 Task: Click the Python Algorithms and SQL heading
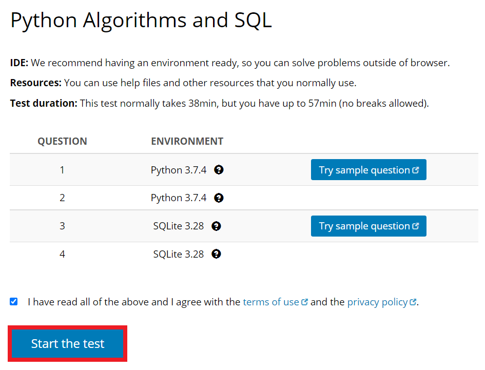(x=141, y=21)
